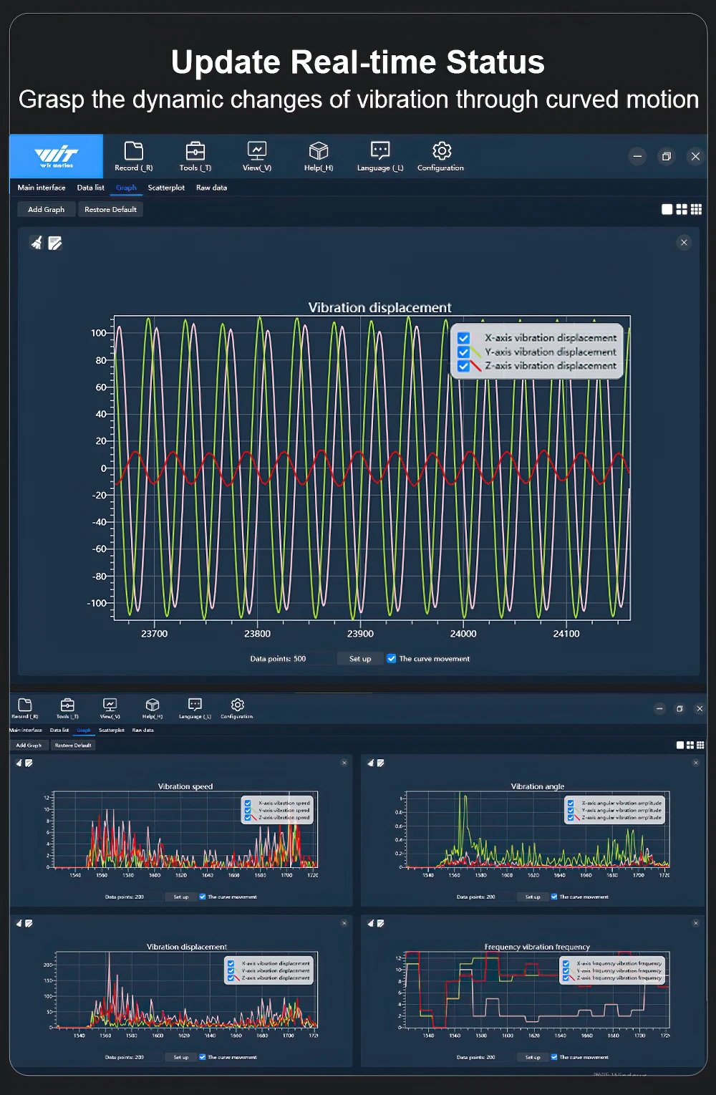
Task: Toggle X-axis vibration displacement in large graph legend
Action: 464,338
